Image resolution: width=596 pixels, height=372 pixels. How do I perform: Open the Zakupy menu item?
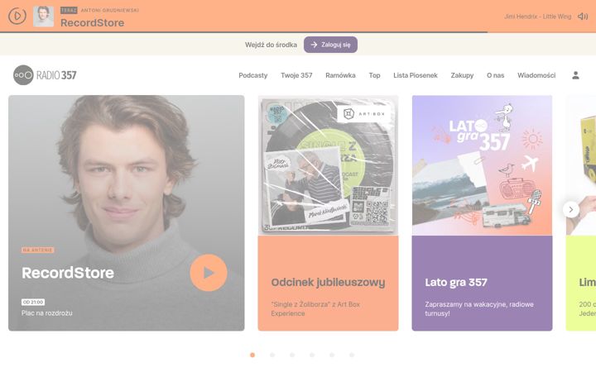tap(462, 75)
